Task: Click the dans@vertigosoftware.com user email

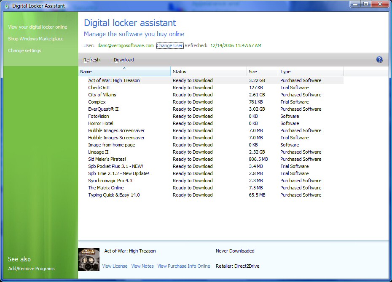Action: pyautogui.click(x=126, y=45)
